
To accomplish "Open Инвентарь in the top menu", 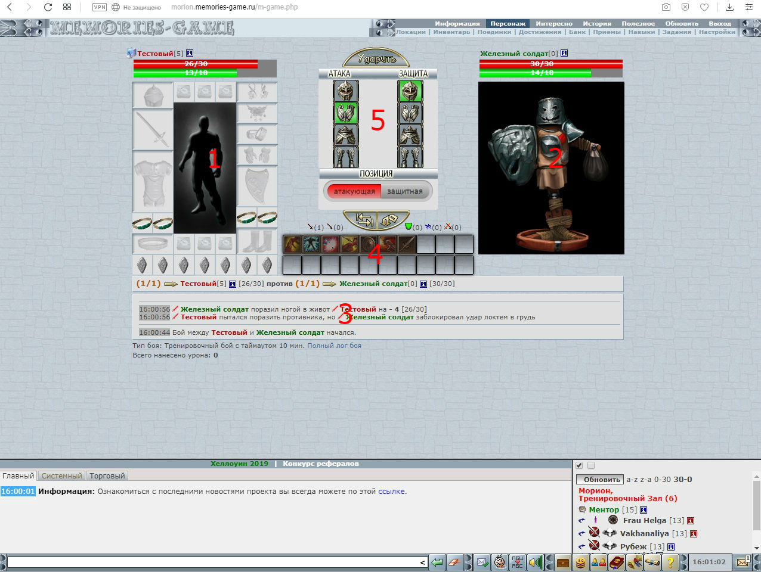I will pos(451,32).
